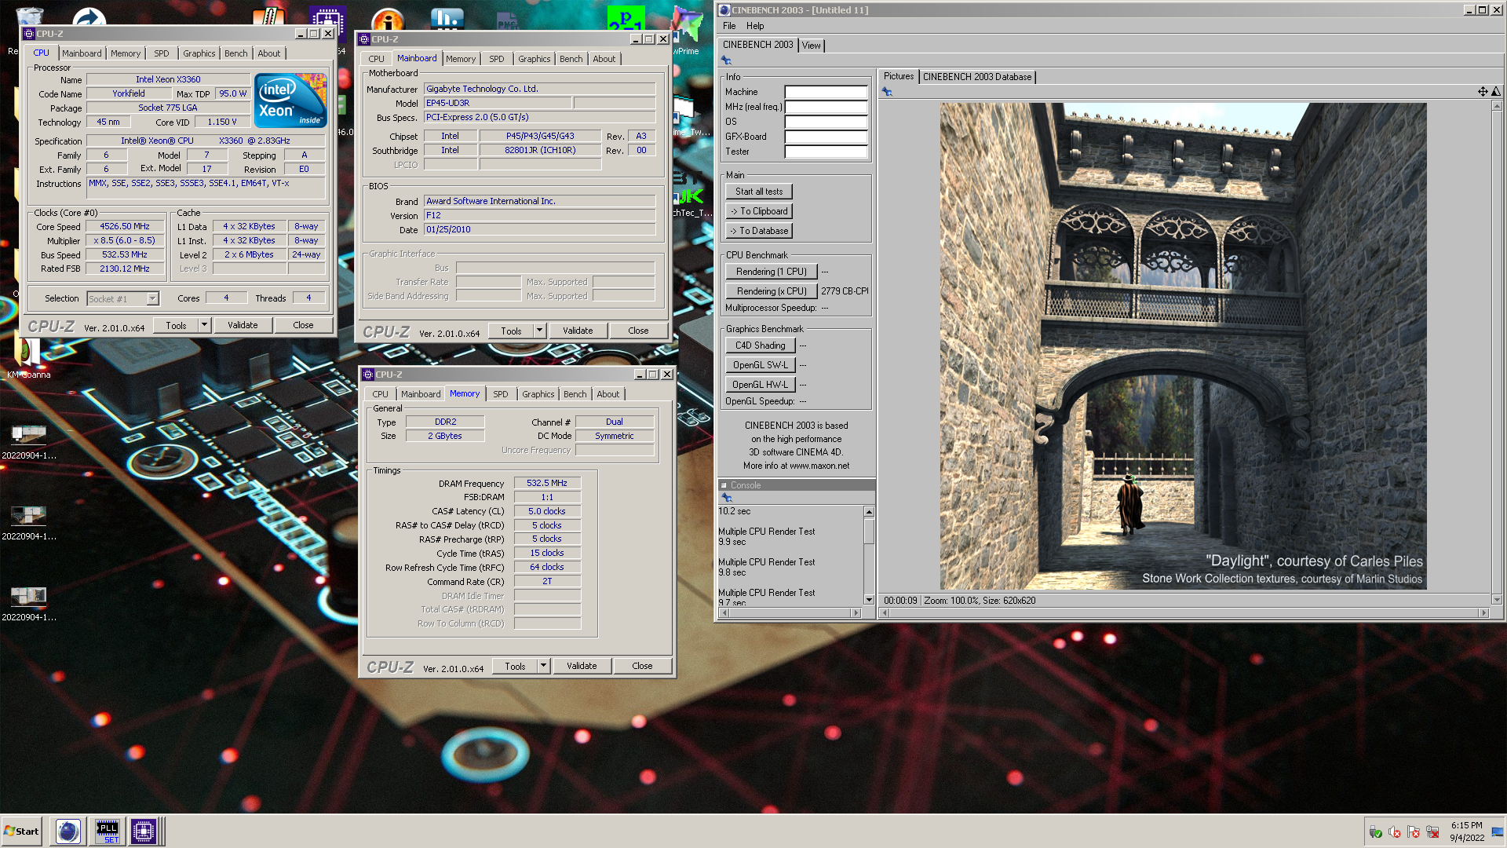
Task: Click the MHz (real freq.) input field
Action: pos(826,107)
